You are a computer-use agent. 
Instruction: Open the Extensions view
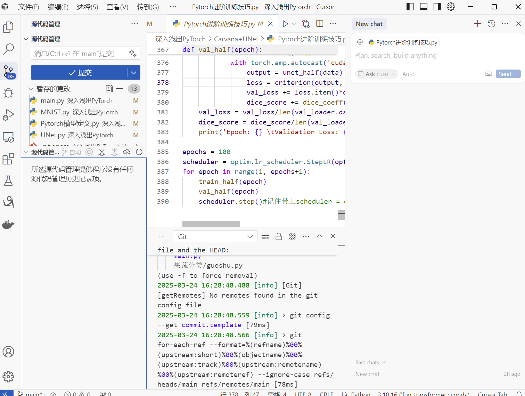(8, 159)
